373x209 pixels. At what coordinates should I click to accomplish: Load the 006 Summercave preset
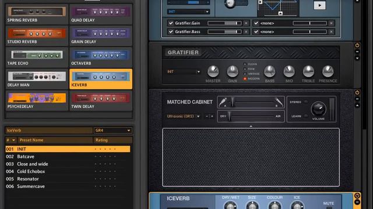coord(68,186)
